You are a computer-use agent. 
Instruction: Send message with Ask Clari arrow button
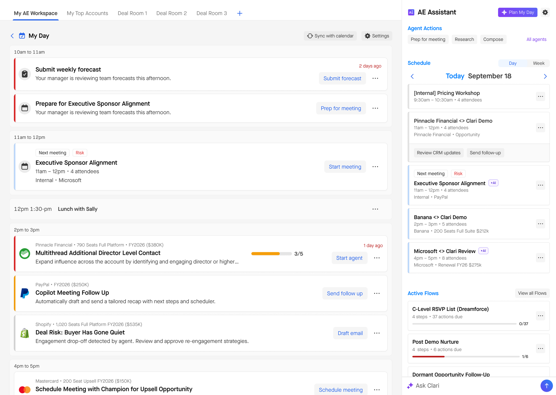point(546,385)
